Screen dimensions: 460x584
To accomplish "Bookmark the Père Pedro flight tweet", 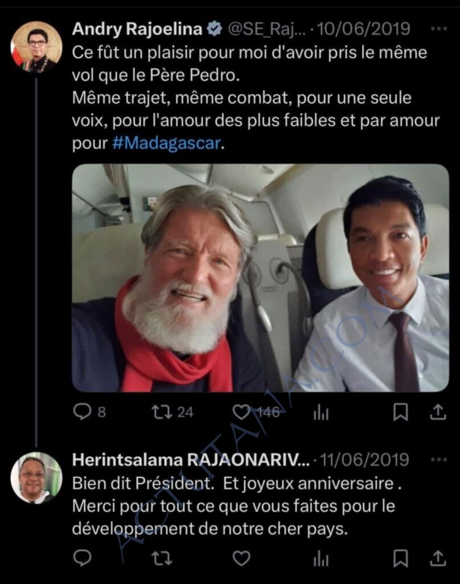I will (401, 412).
